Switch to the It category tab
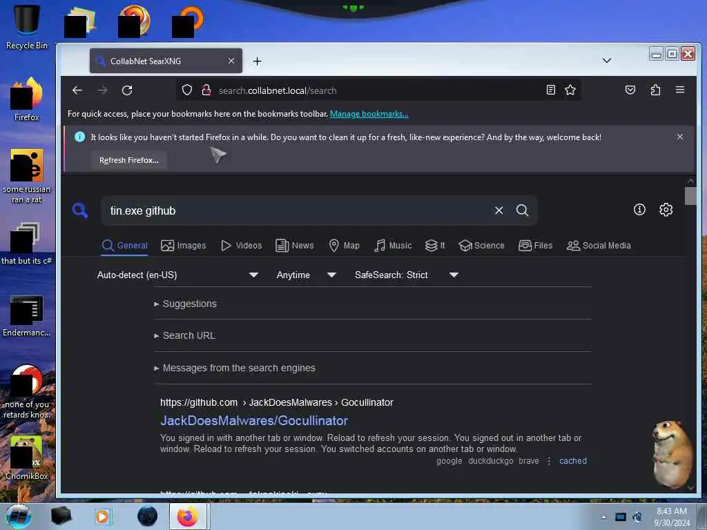 [435, 246]
